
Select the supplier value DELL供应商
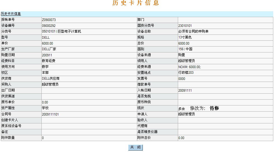[51, 79]
